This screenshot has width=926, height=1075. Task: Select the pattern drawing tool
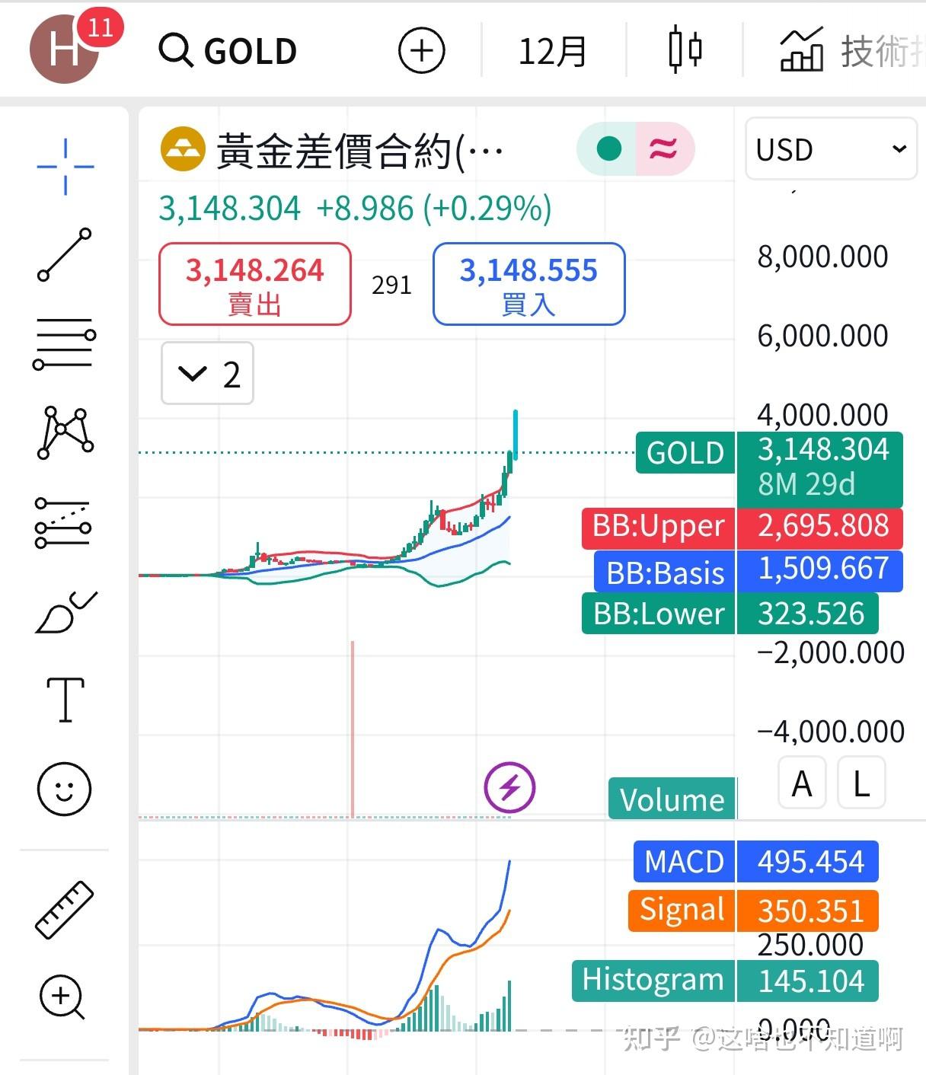[x=65, y=434]
